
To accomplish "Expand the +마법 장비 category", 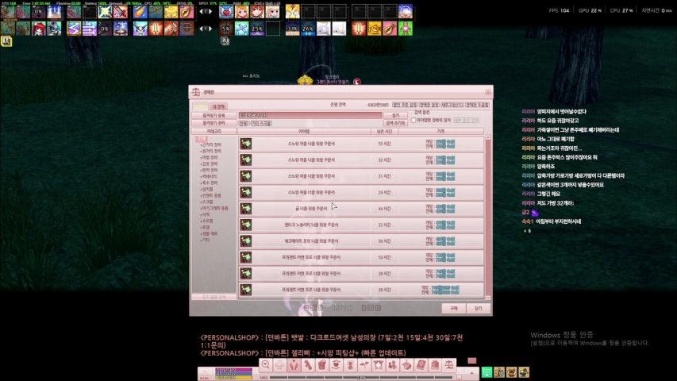I will pos(210,158).
